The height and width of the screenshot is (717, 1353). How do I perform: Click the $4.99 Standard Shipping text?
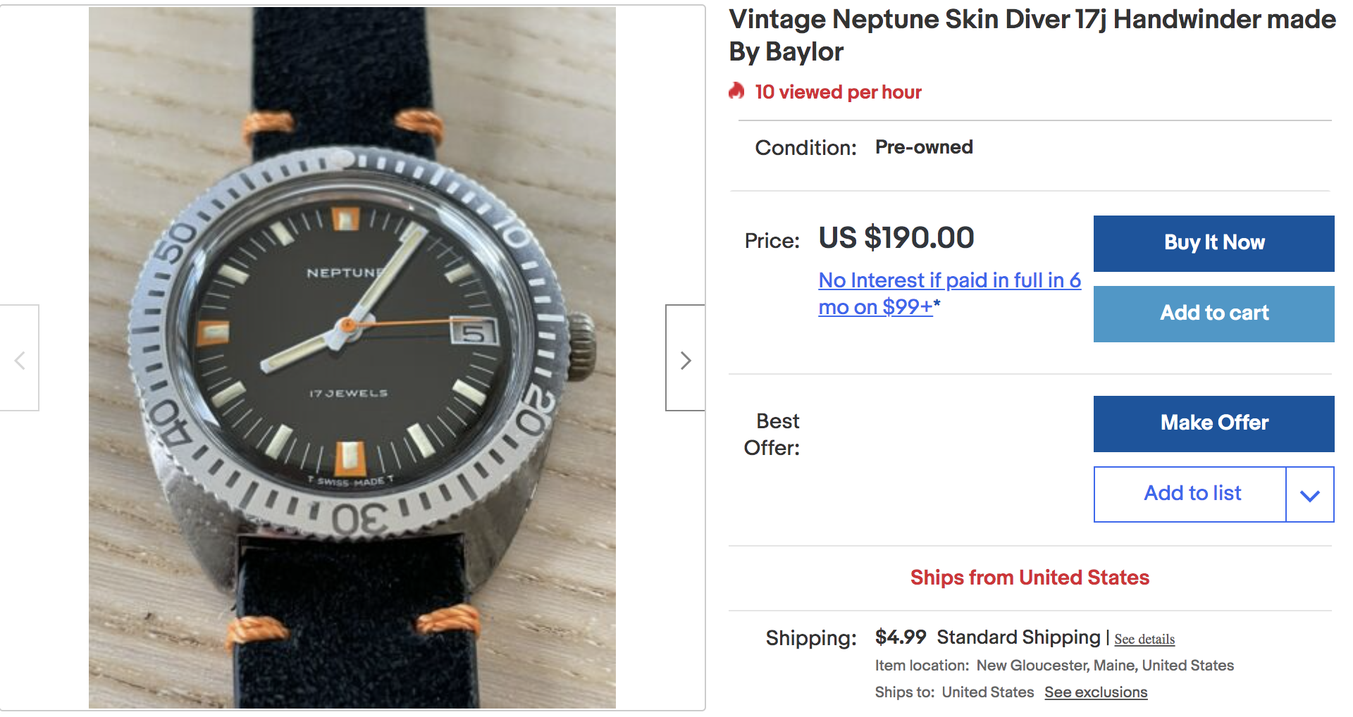tap(987, 637)
